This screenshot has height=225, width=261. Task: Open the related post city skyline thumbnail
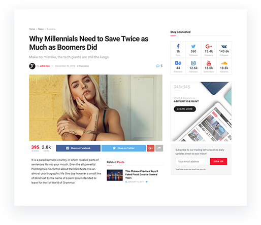pos(115,175)
